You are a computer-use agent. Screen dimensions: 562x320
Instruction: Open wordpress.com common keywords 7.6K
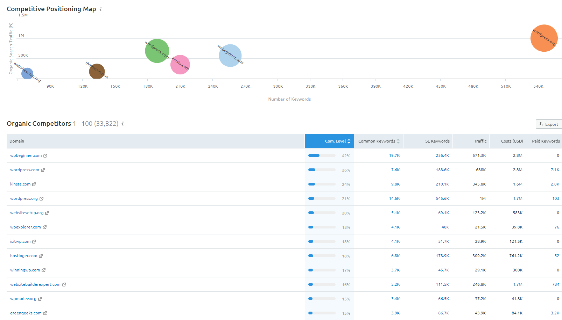click(x=395, y=170)
